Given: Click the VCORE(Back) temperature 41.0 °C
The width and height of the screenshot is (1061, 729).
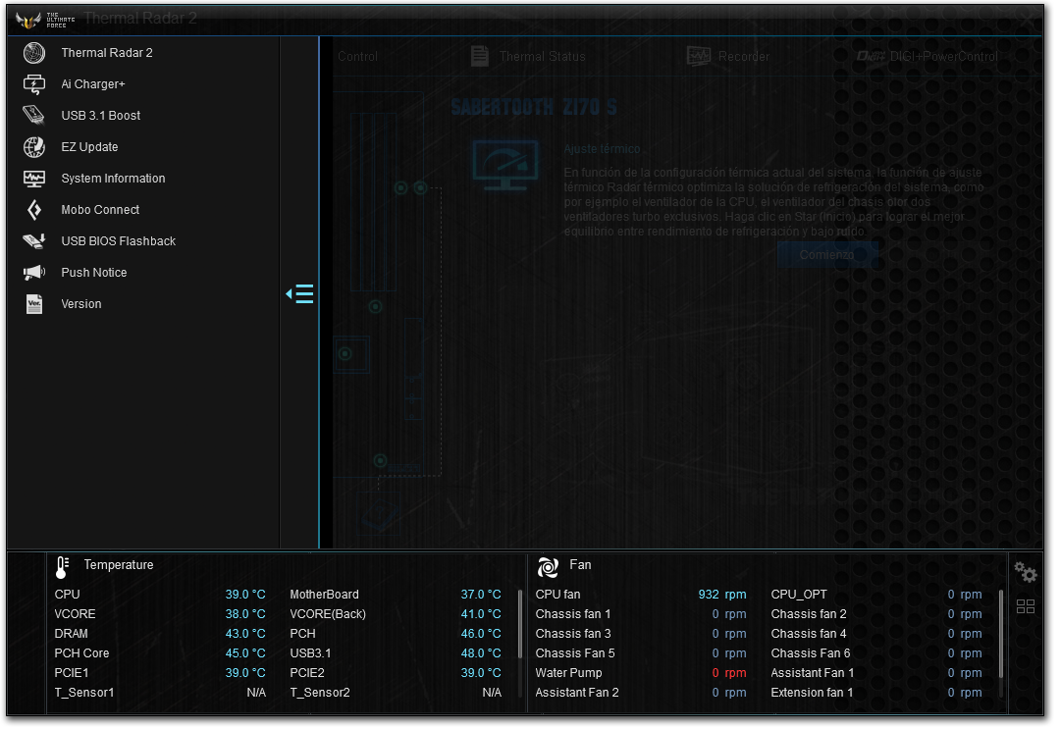Looking at the screenshot, I should coord(481,614).
